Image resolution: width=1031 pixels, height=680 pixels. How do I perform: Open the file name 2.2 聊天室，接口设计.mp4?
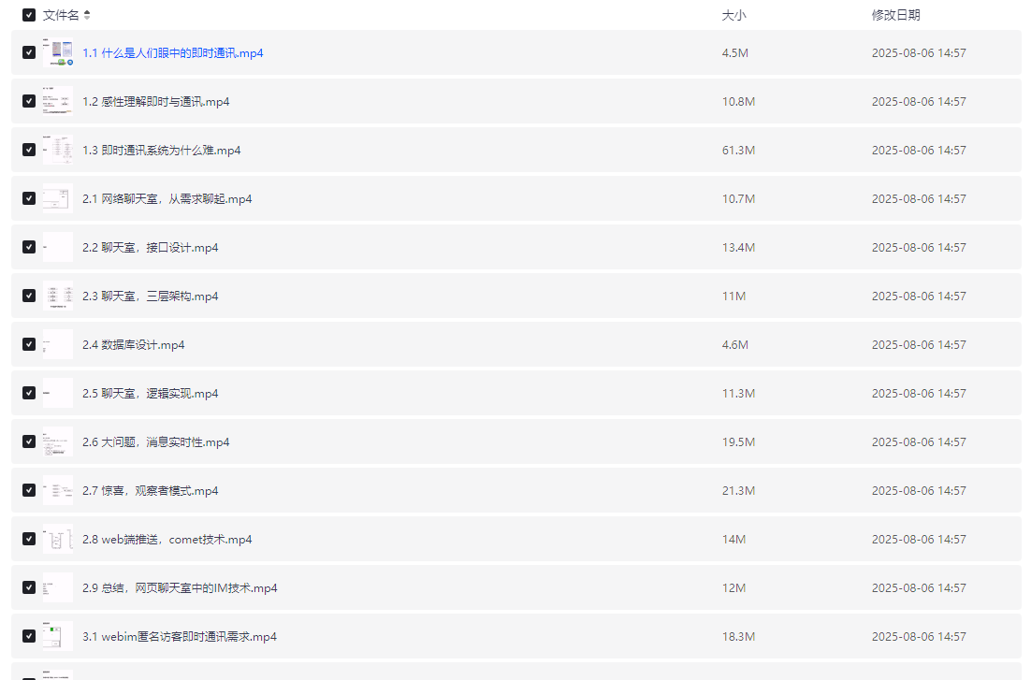(150, 248)
